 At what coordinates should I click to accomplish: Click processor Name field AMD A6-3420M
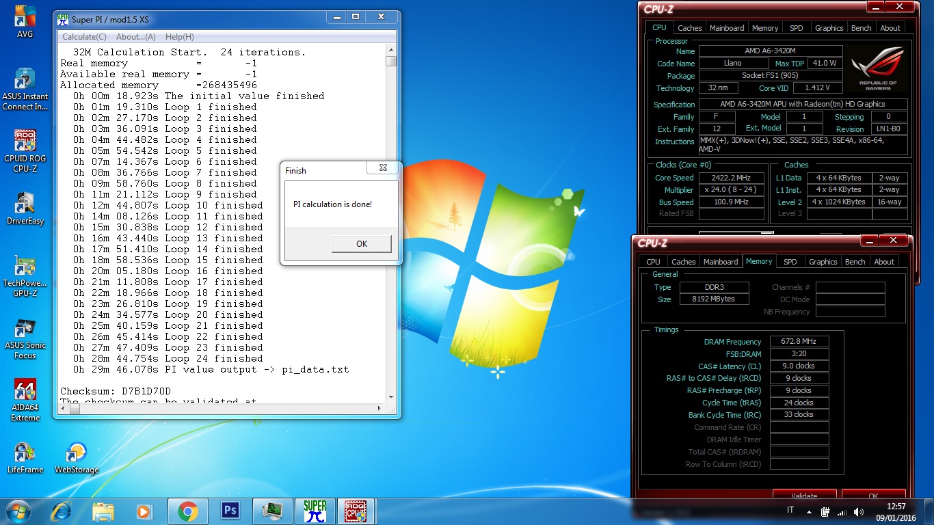coord(771,51)
